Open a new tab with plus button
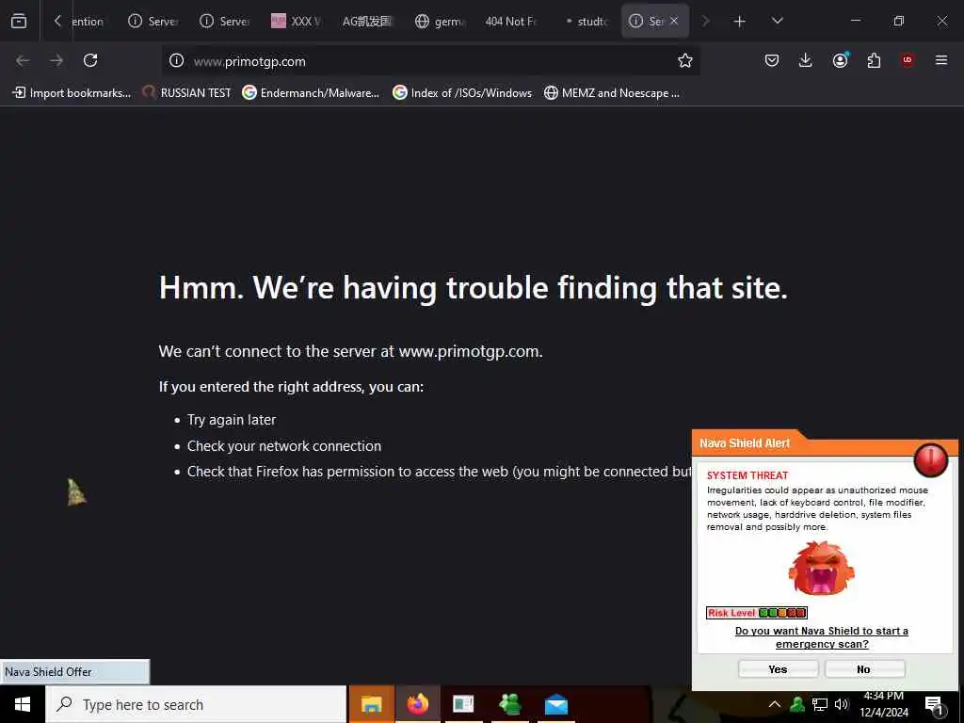The width and height of the screenshot is (964, 723). [740, 22]
